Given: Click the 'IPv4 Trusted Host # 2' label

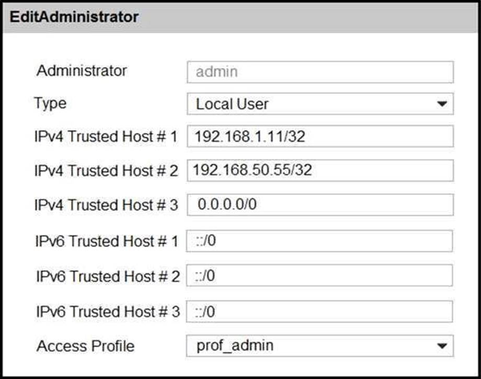Looking at the screenshot, I should tap(106, 170).
